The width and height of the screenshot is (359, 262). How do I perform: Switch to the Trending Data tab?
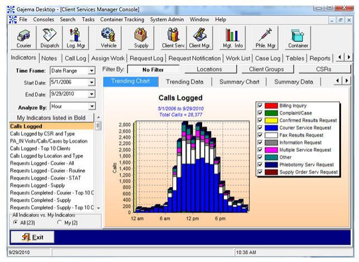185,82
